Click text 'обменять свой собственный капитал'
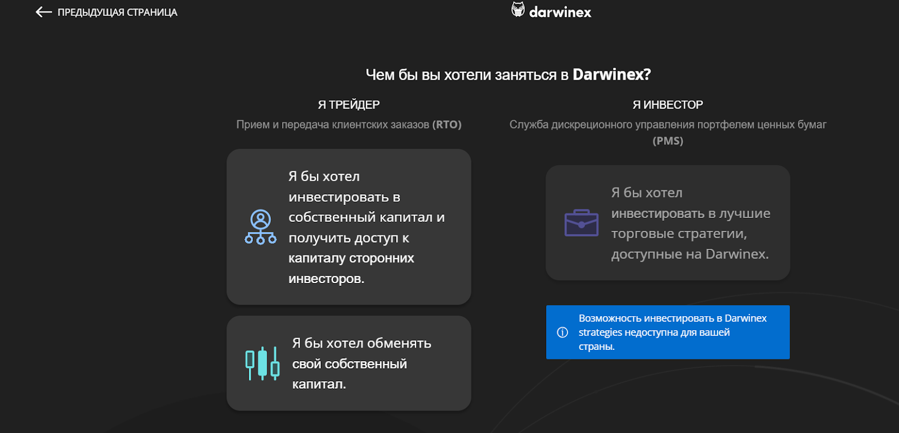This screenshot has width=899, height=433. 362,363
